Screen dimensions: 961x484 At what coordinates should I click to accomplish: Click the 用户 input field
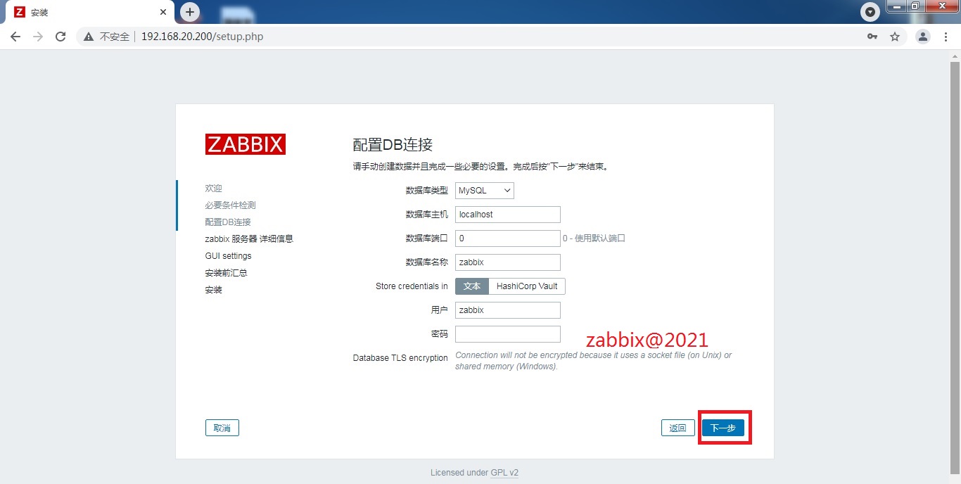click(x=508, y=310)
